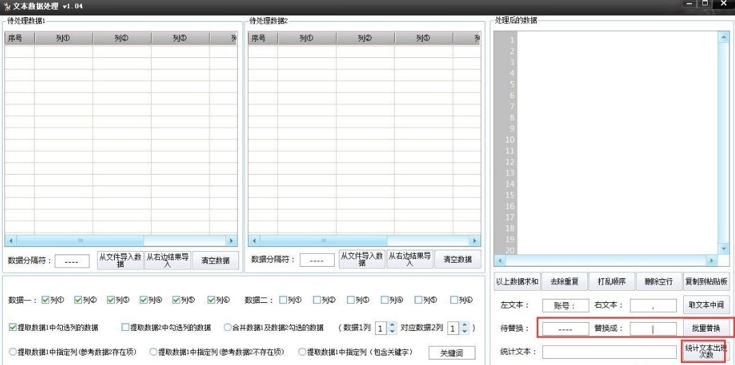Uncheck 列⑤ under 数据一
Image resolution: width=735 pixels, height=365 pixels.
point(176,300)
